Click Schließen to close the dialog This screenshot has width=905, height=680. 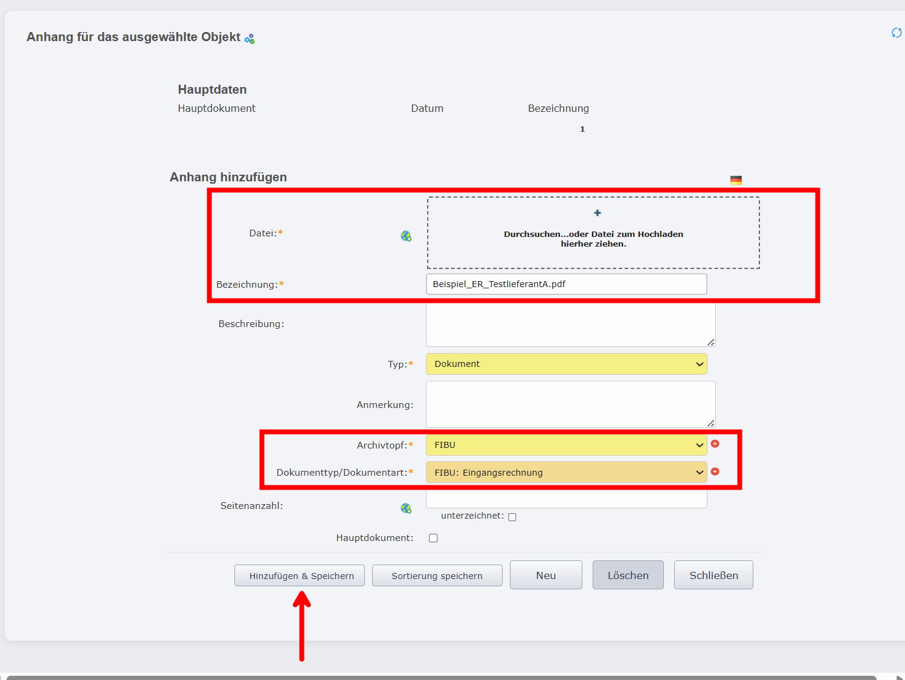coord(713,575)
